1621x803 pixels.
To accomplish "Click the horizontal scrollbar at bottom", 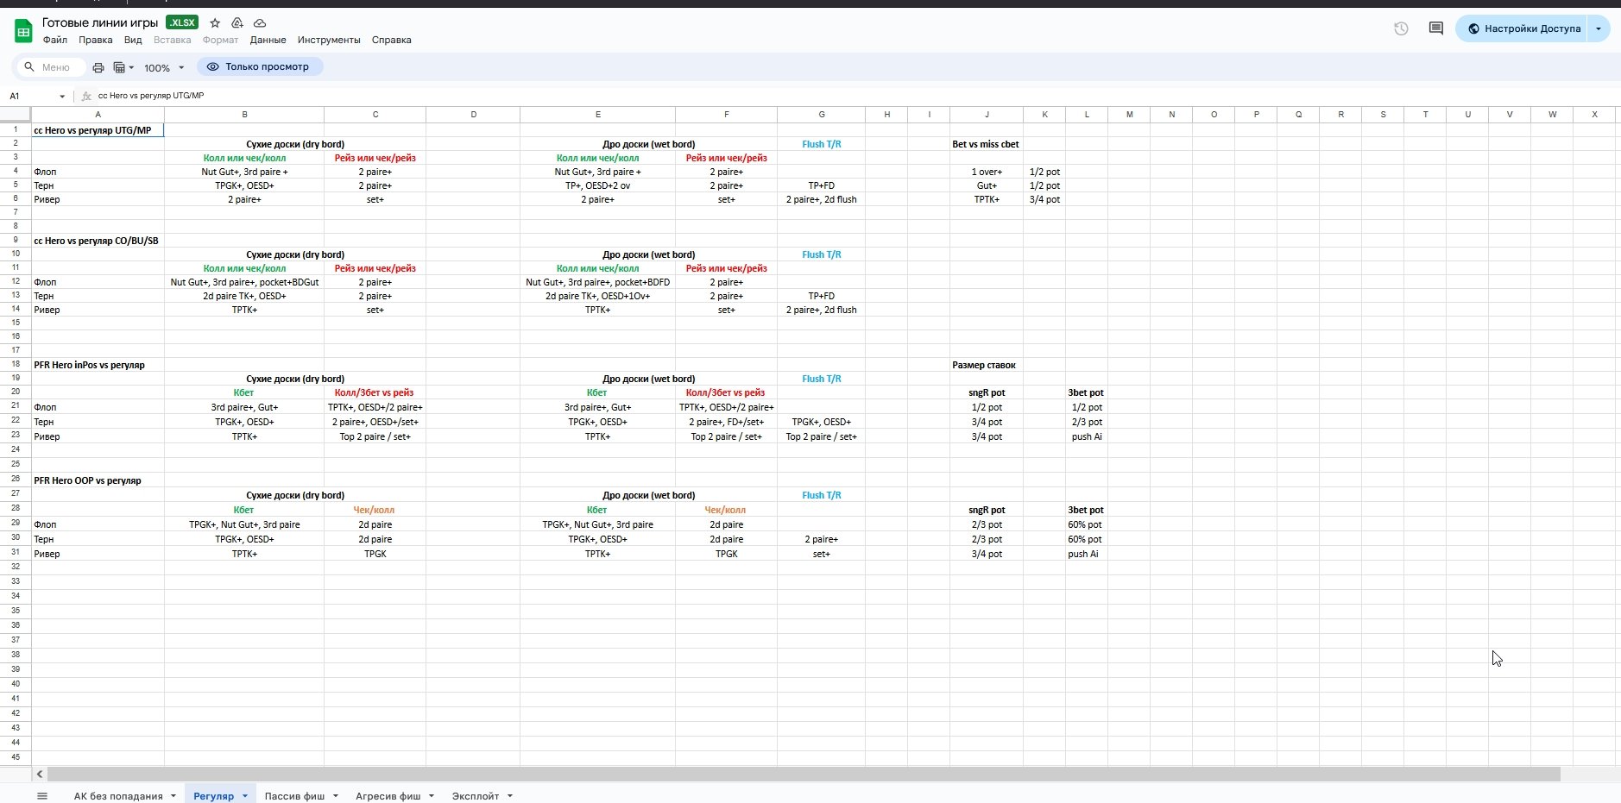I will pyautogui.click(x=803, y=775).
